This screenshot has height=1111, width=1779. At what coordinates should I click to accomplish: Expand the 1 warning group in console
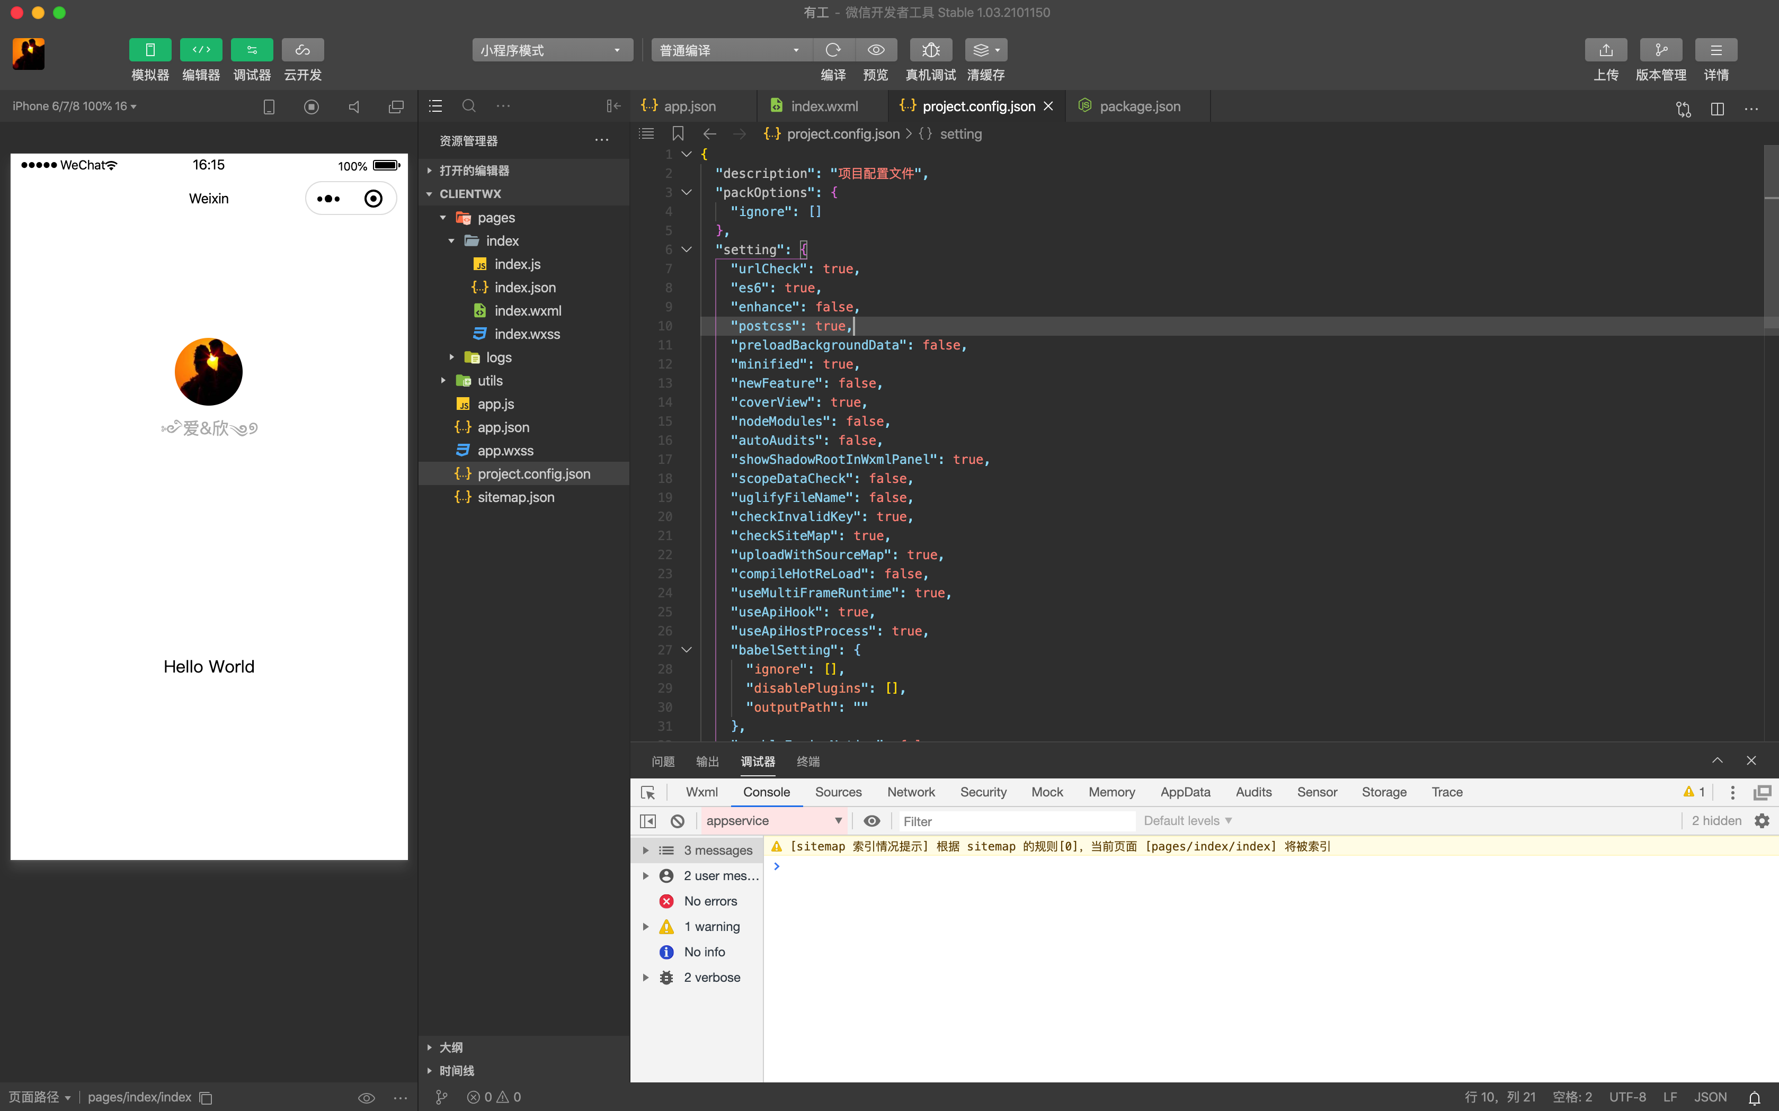coord(645,926)
